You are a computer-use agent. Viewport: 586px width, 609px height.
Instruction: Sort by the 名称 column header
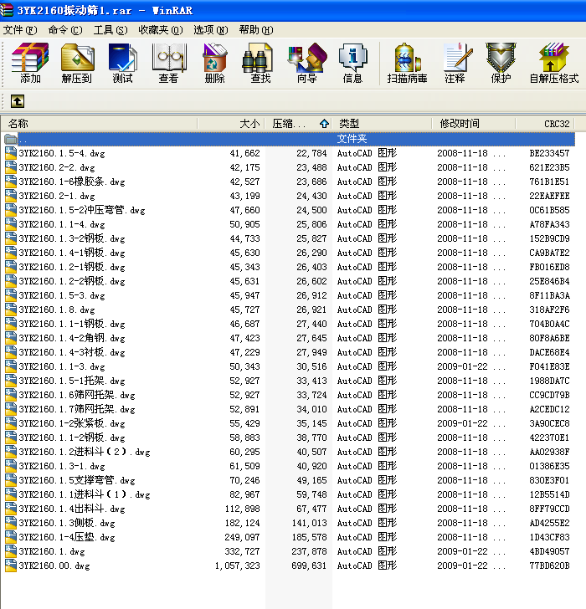99,124
